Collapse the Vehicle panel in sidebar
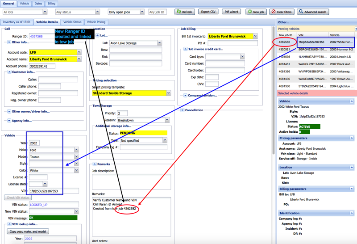This screenshot has width=357, height=244. [x=352, y=101]
